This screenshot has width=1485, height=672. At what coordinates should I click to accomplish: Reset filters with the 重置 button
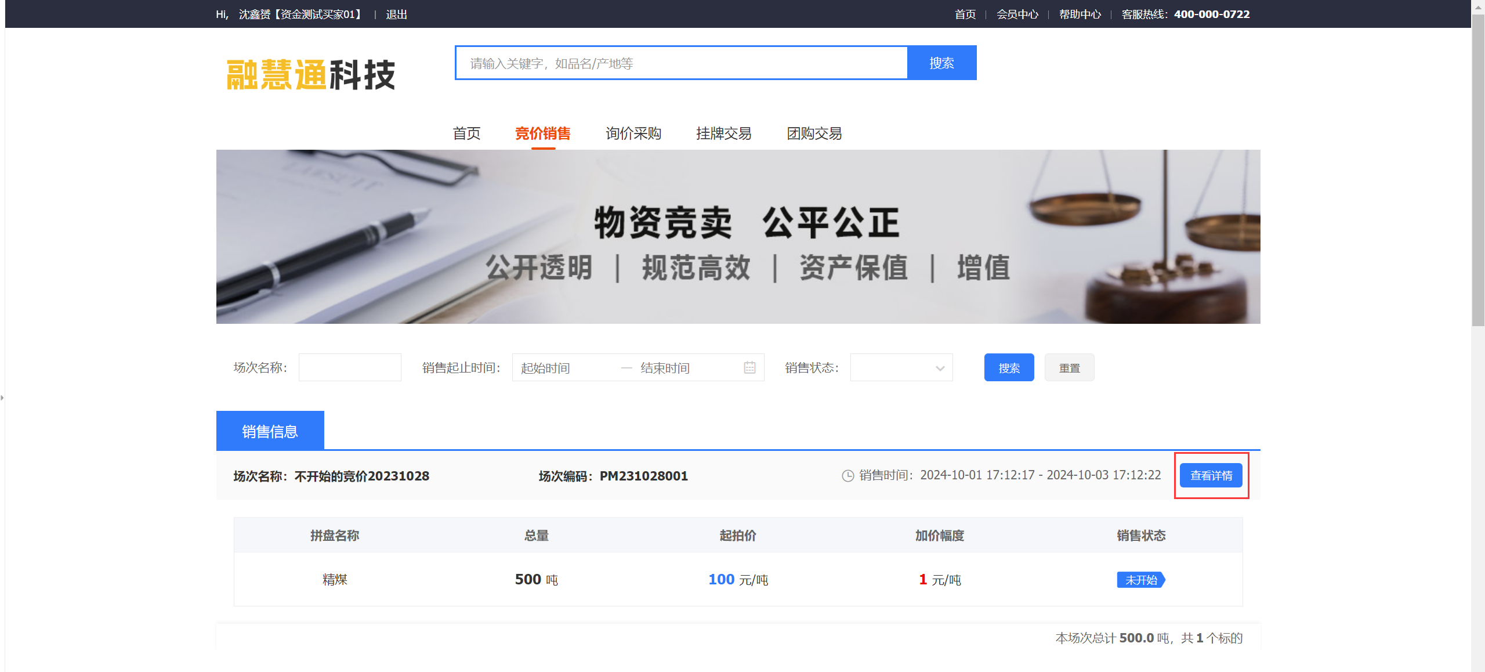point(1069,367)
